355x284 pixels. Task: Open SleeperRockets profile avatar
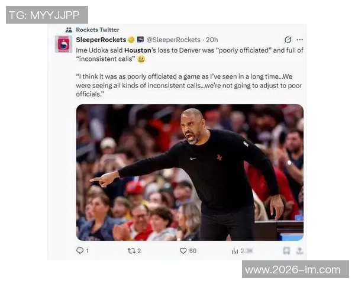click(63, 44)
